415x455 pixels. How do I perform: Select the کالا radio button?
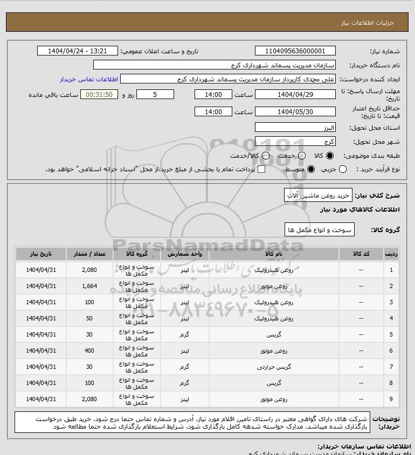(330, 156)
